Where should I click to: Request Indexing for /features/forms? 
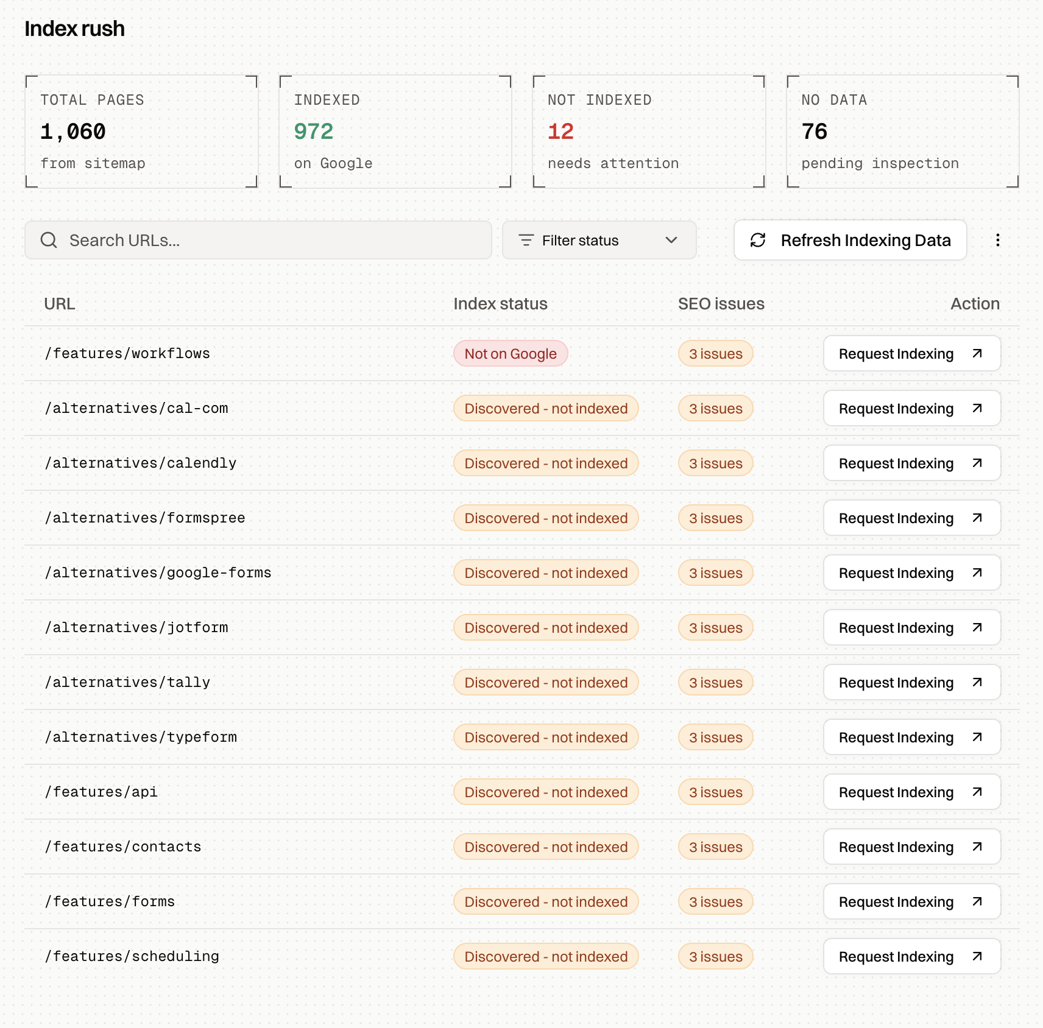(912, 901)
